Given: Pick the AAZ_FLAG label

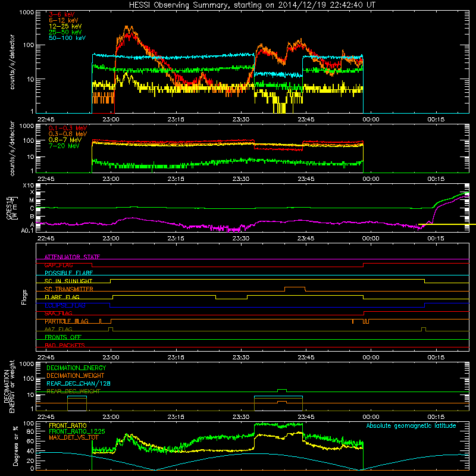Looking at the screenshot, I should 58,329.
